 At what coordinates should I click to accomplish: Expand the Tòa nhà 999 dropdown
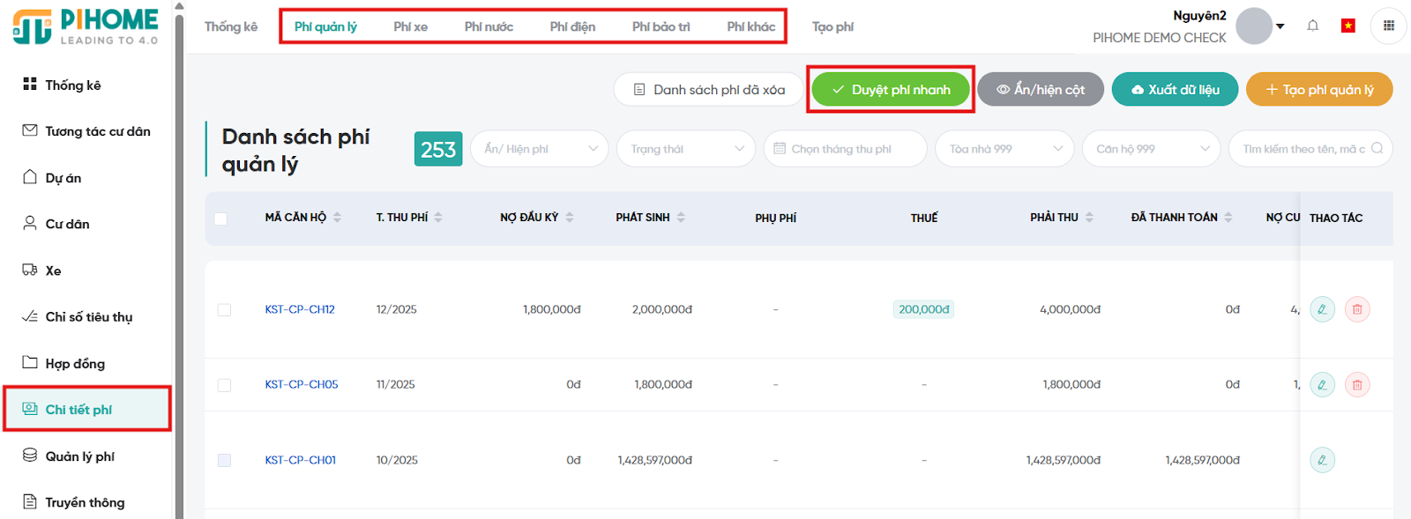[1004, 149]
